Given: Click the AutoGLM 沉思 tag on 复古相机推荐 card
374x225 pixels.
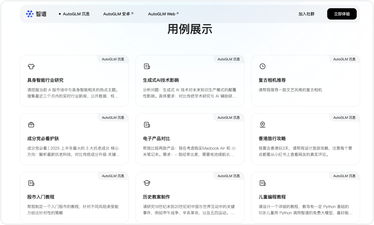Looking at the screenshot, I should point(344,59).
